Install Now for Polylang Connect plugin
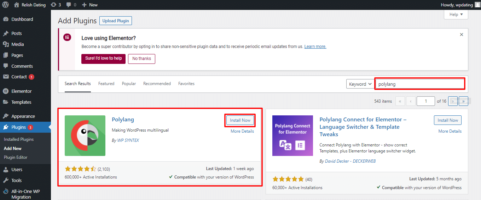This screenshot has width=481, height=200. coord(448,120)
